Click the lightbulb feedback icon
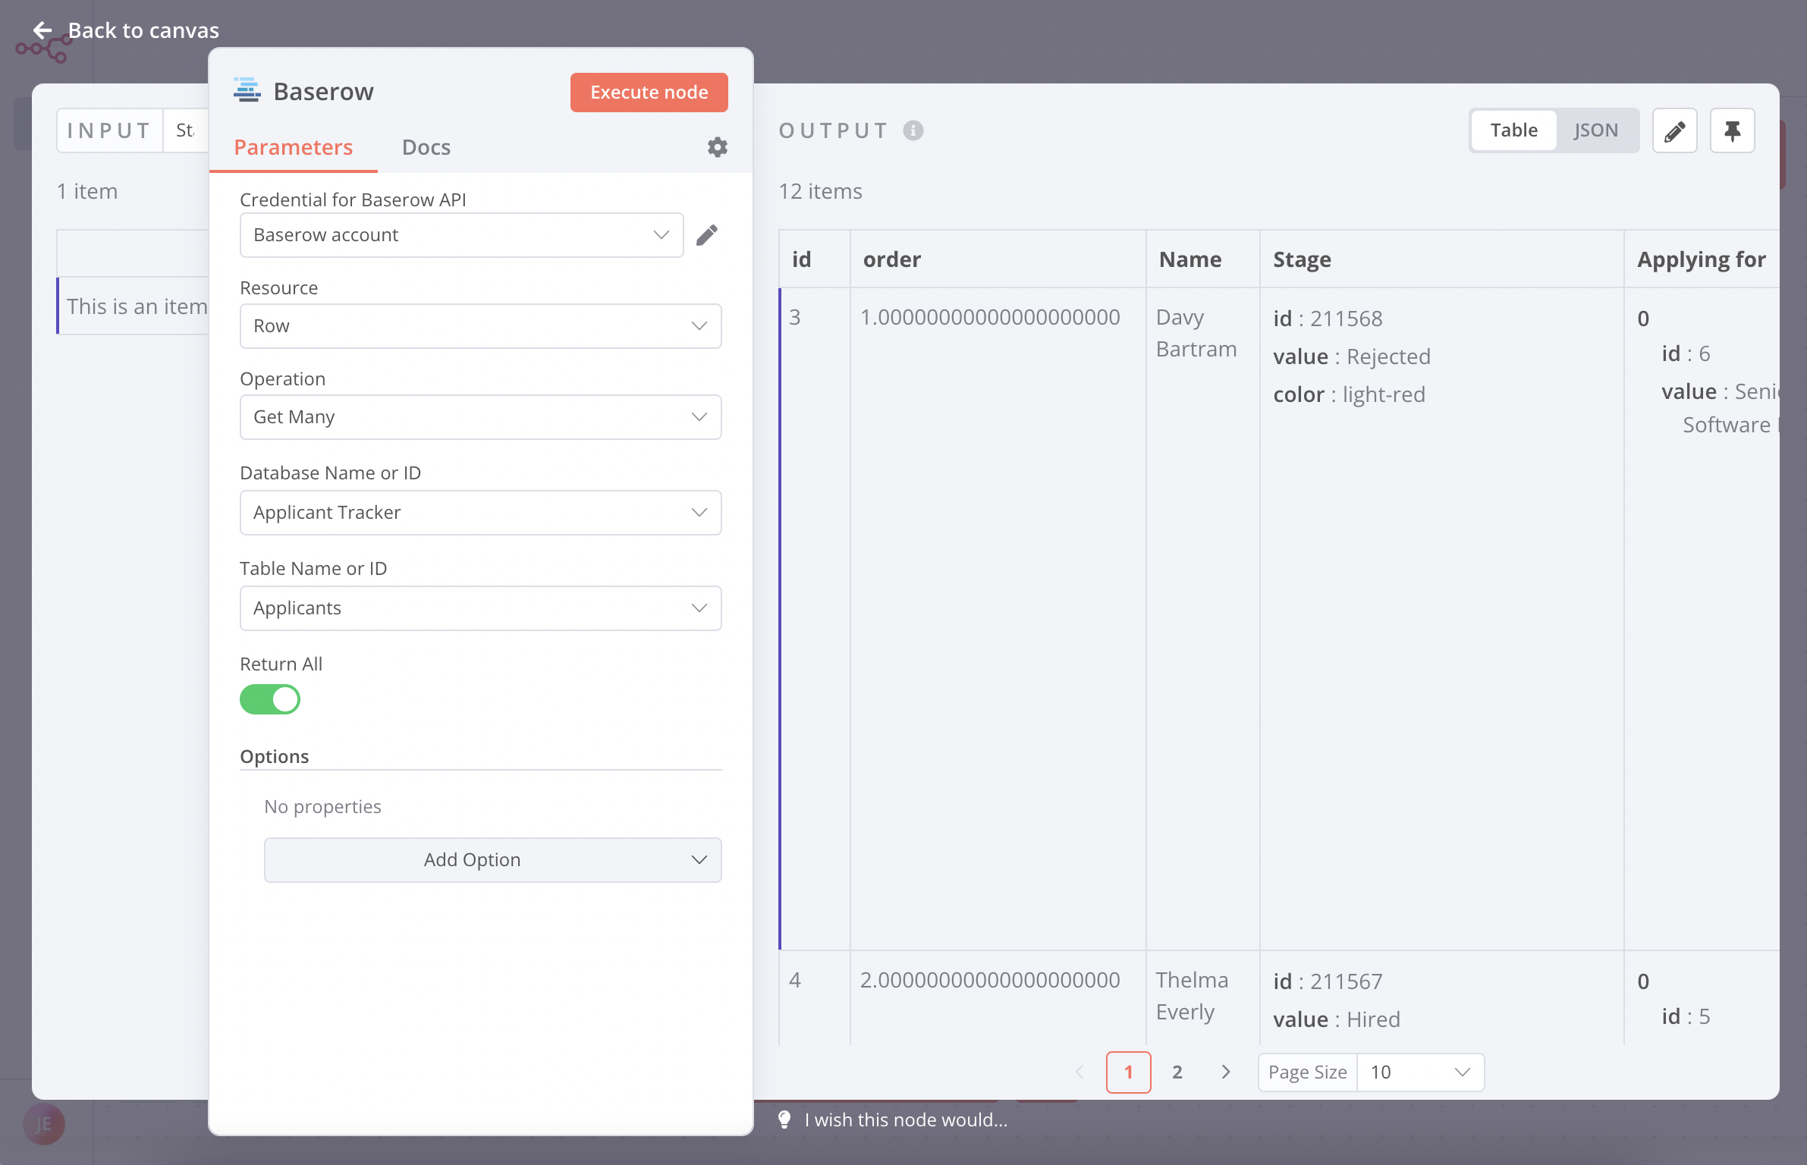 (x=784, y=1119)
